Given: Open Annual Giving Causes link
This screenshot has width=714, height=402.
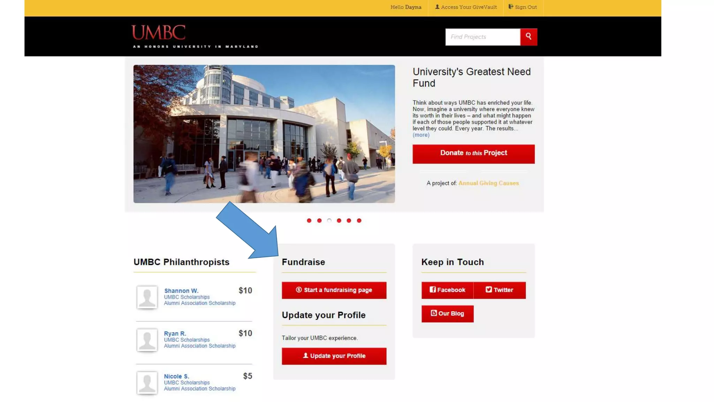Looking at the screenshot, I should click(x=488, y=183).
